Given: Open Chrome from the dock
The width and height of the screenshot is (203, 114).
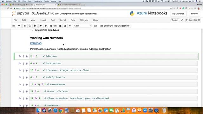Looking at the screenshot, I should point(61,111).
